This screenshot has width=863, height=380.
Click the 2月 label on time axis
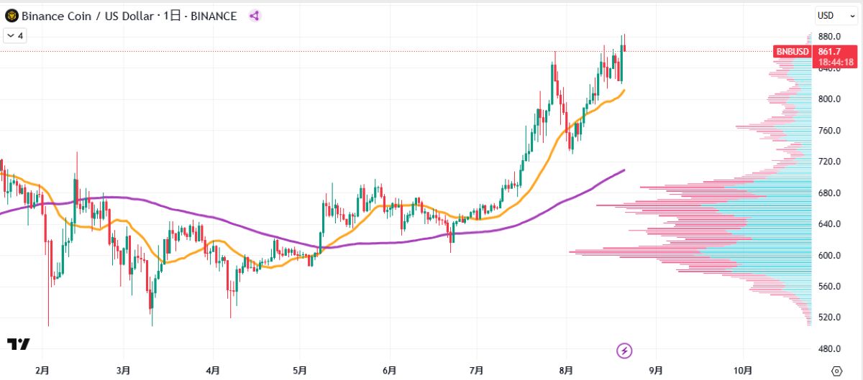tap(42, 371)
